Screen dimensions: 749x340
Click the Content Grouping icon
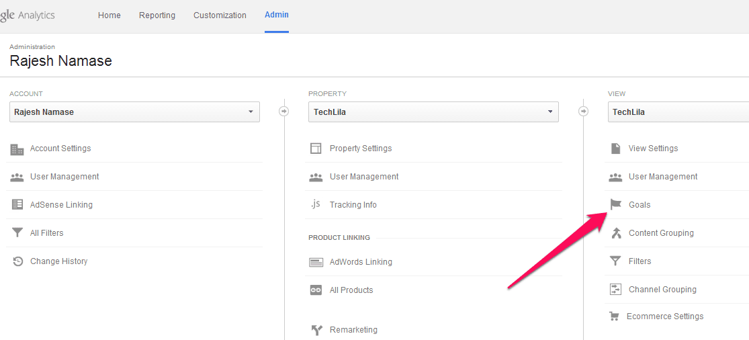pos(616,233)
